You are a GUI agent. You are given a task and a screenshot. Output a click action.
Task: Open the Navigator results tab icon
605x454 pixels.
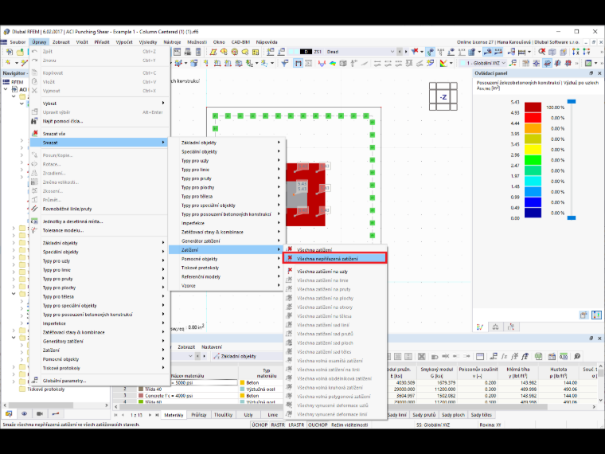(56, 414)
